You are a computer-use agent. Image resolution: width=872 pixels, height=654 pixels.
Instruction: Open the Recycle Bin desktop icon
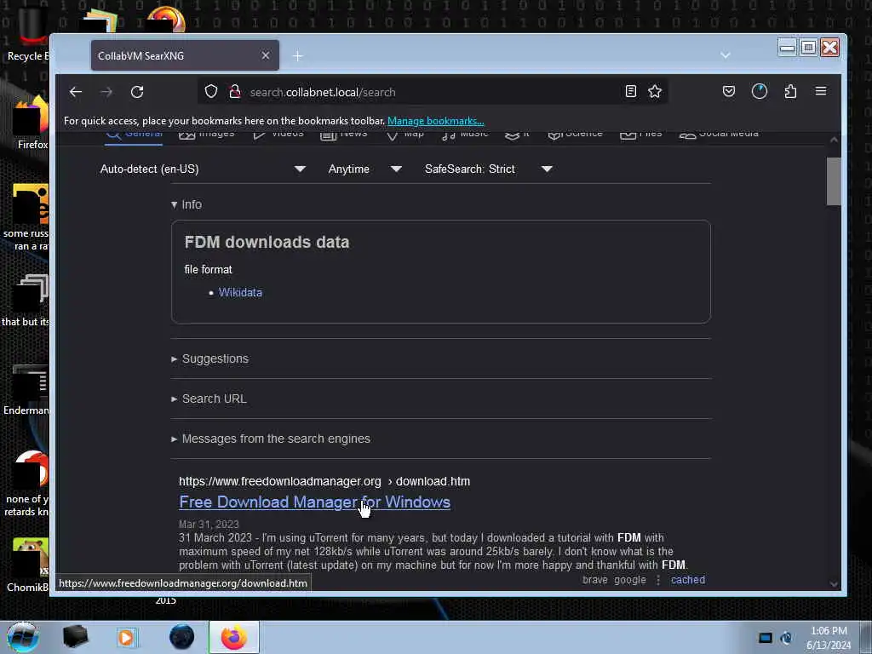click(x=28, y=33)
